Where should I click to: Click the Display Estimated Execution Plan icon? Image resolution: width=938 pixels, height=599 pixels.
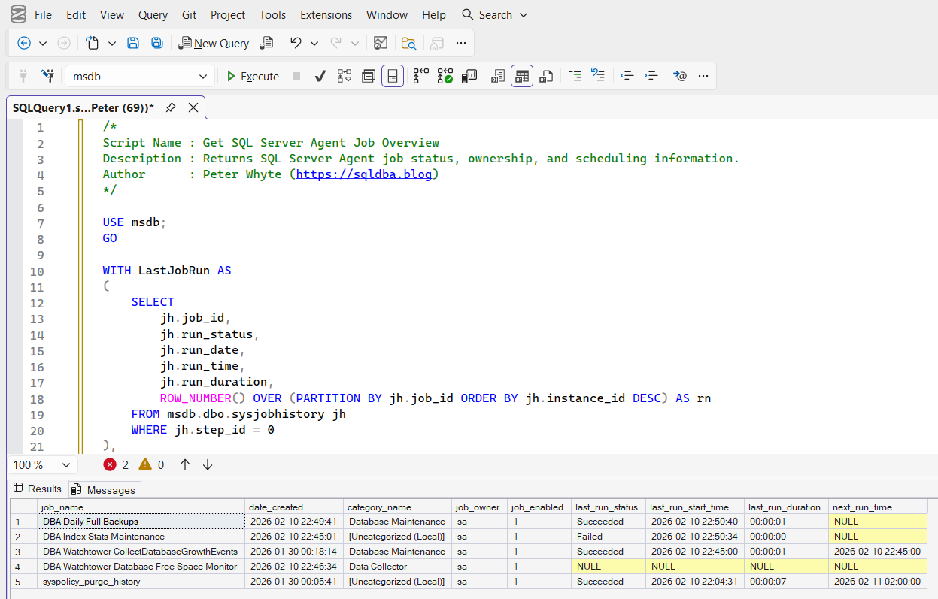(345, 76)
